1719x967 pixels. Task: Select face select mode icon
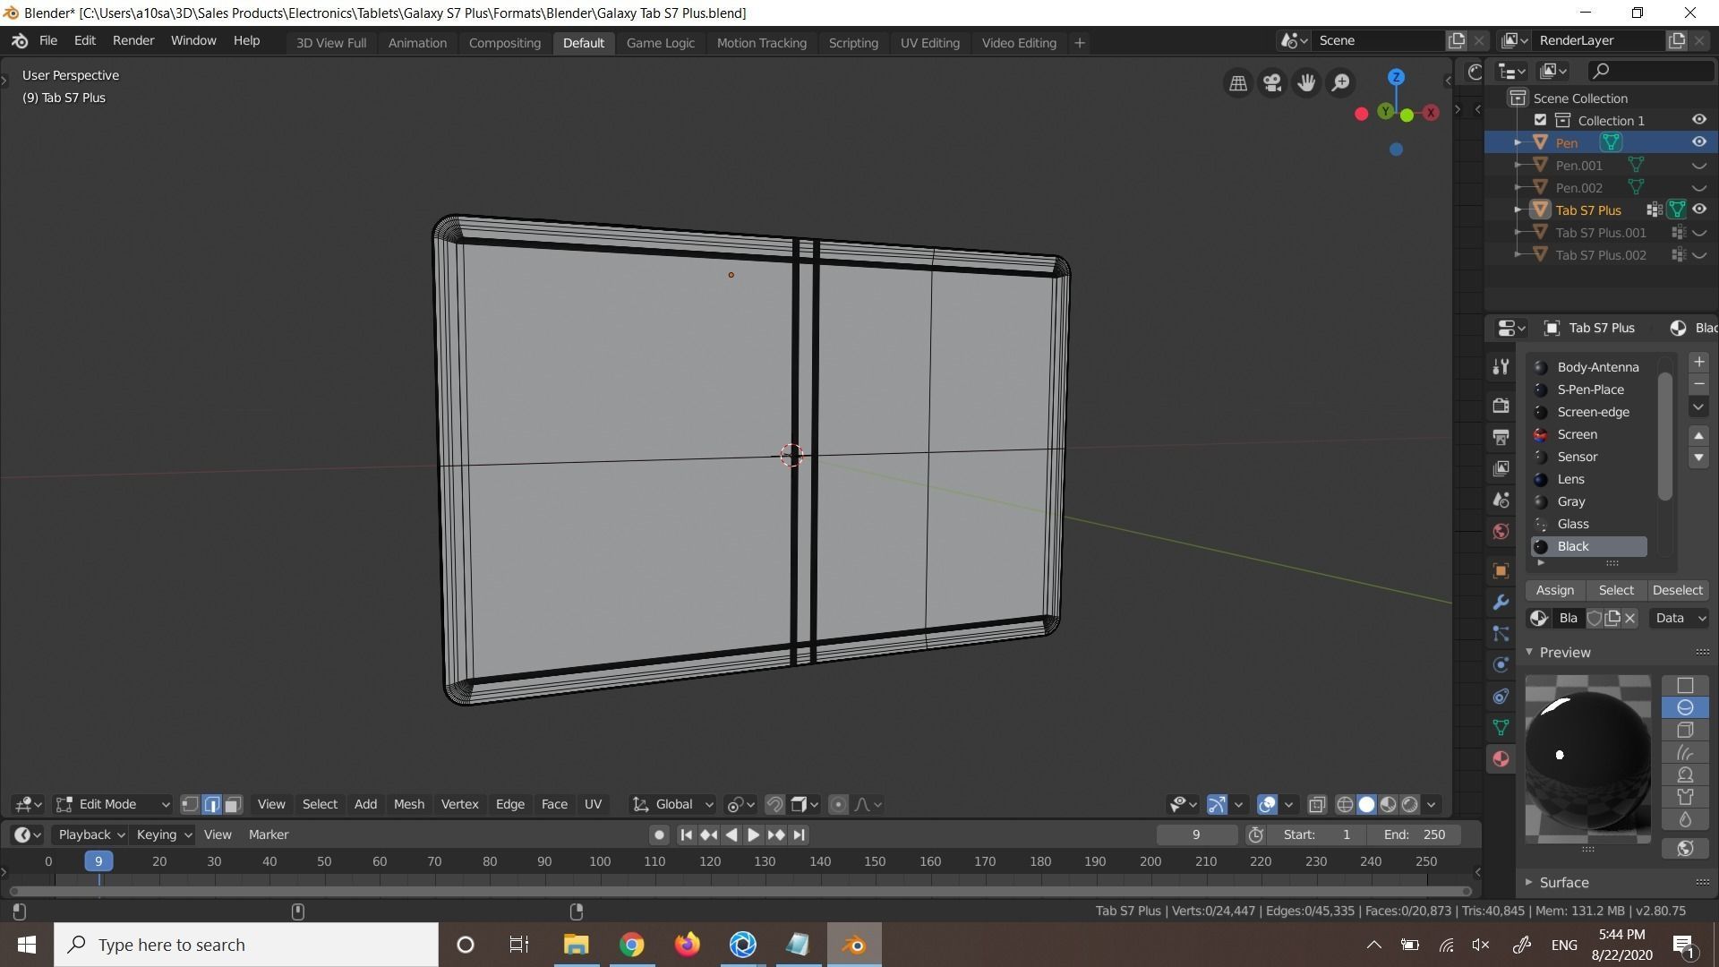point(233,805)
